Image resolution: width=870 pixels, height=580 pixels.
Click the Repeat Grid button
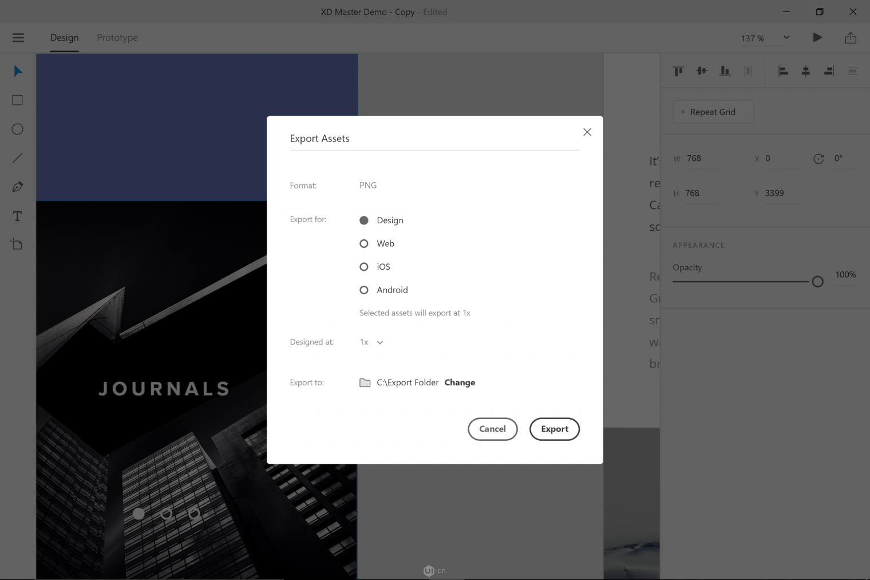pos(713,112)
